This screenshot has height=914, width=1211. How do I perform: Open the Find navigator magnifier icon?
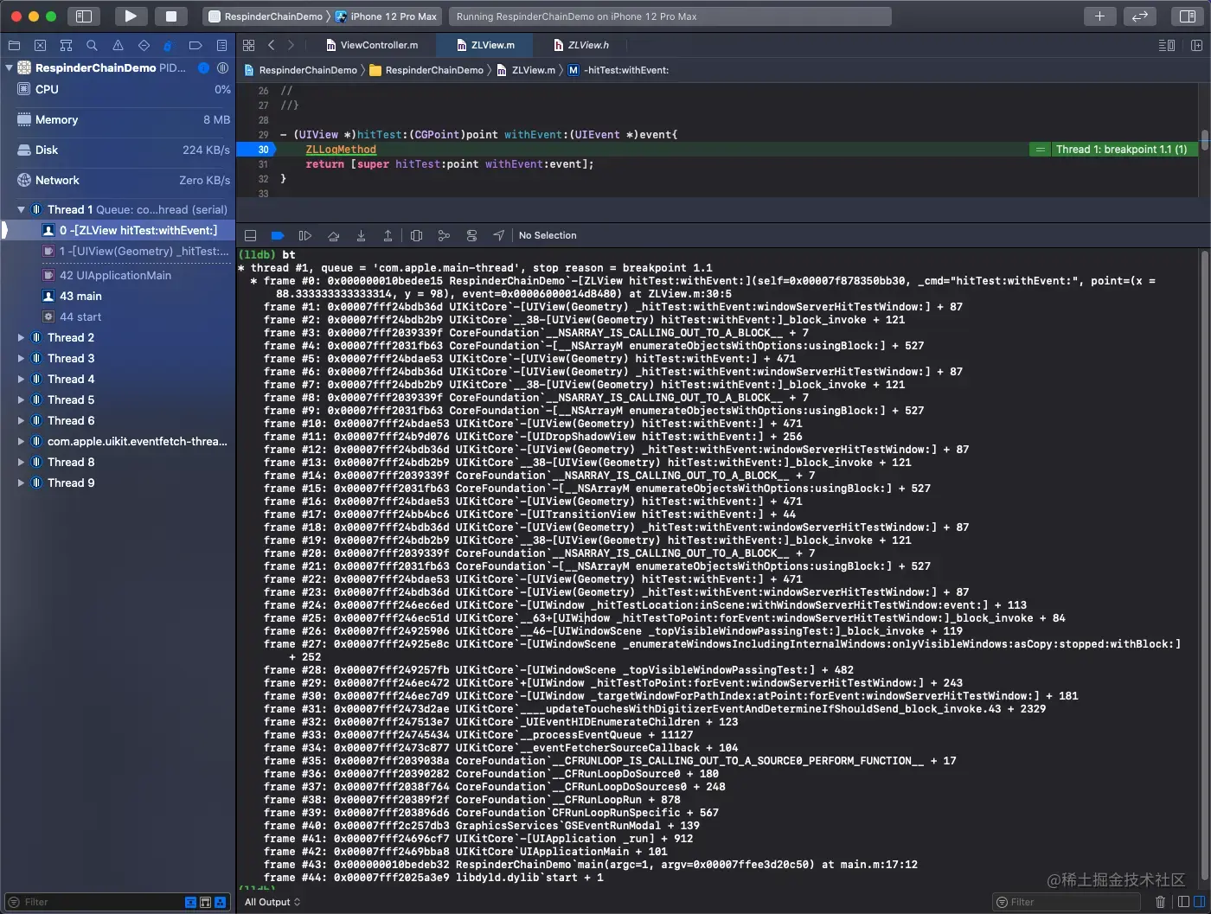92,45
